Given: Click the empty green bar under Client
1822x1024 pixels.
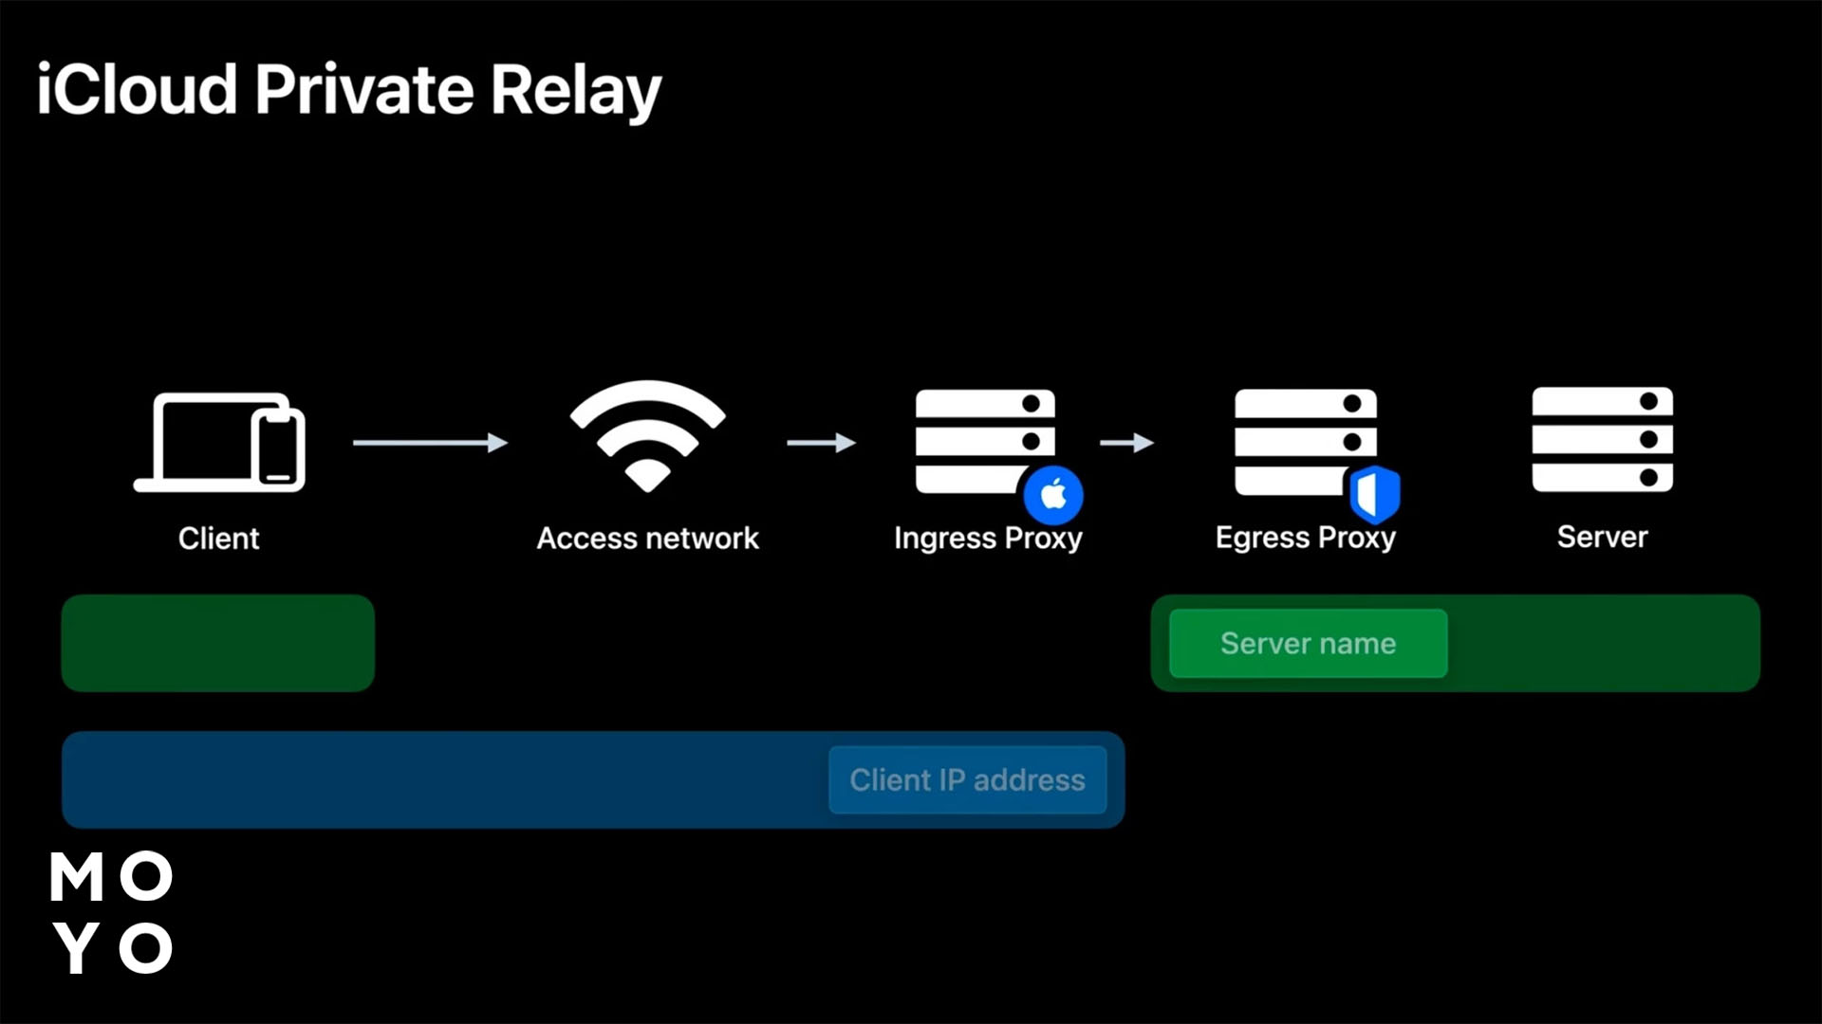Looking at the screenshot, I should click(218, 643).
